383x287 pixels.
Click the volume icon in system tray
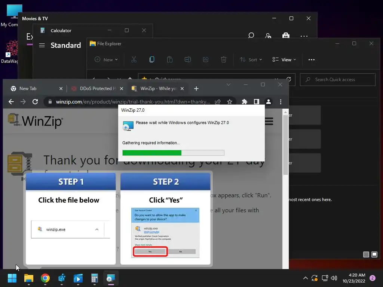point(334,278)
